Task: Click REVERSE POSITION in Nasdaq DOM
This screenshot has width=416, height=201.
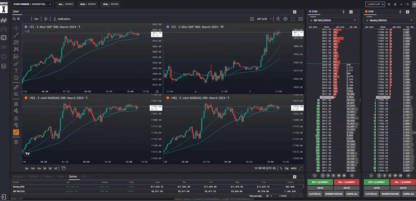Action: (390, 194)
